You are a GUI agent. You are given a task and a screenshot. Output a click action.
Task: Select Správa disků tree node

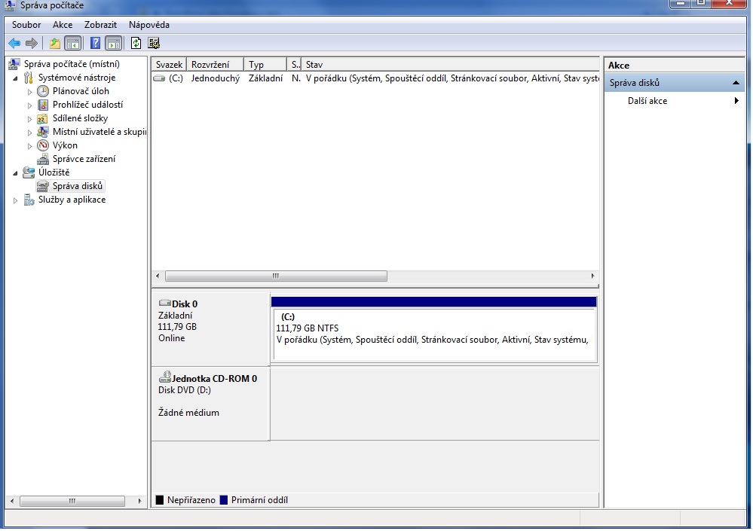(x=77, y=186)
